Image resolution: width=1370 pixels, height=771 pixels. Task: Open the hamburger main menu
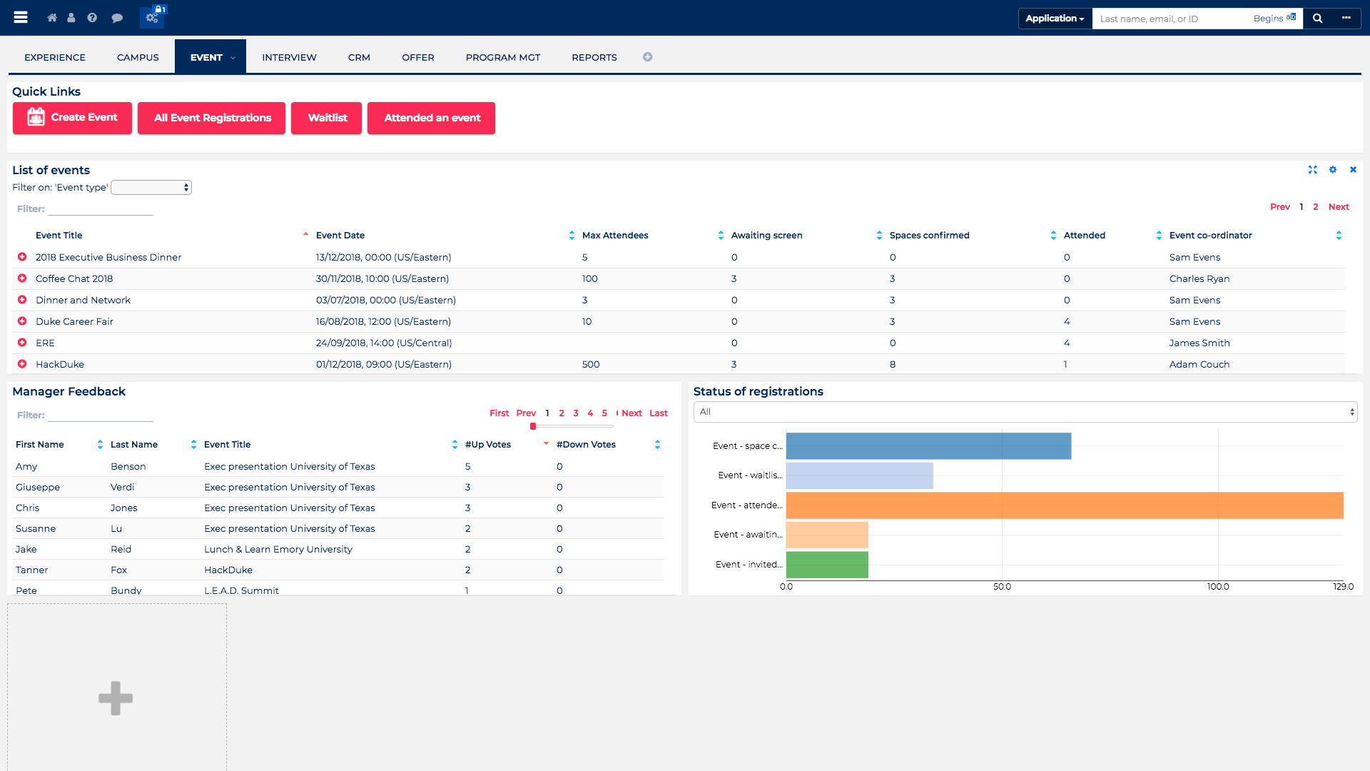click(21, 17)
